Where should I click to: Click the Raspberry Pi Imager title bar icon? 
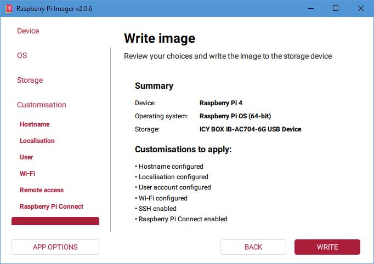point(8,9)
